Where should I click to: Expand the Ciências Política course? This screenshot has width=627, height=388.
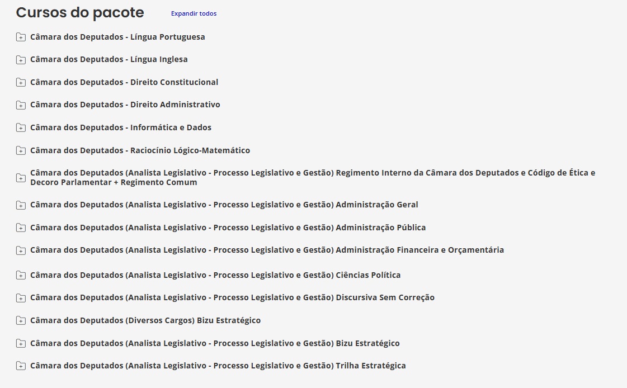tap(215, 275)
